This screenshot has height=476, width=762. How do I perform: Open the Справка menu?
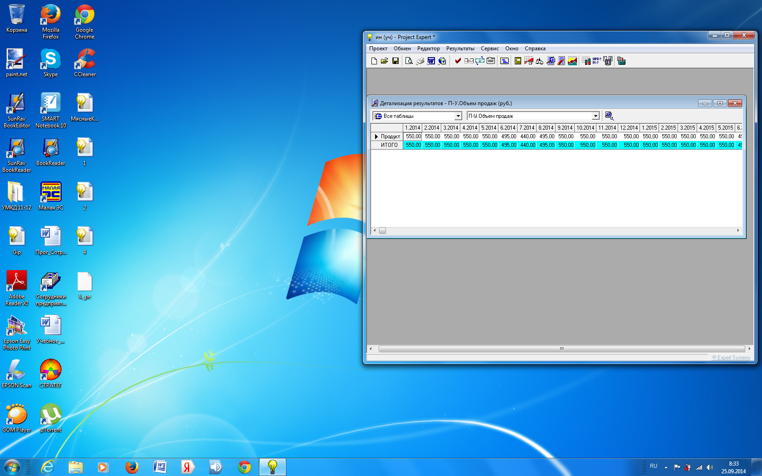click(535, 49)
